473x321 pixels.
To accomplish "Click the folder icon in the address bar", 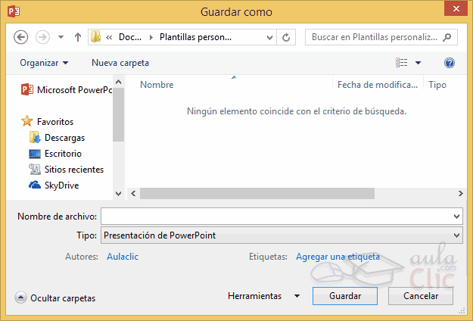I will pos(95,37).
